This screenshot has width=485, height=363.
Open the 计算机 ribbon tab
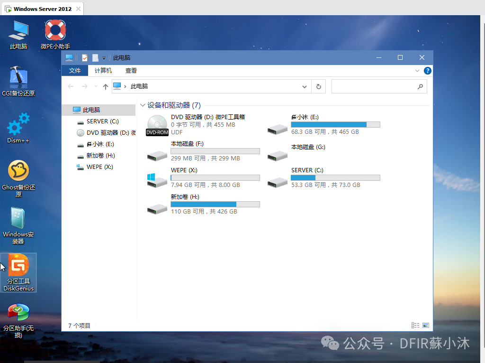103,71
